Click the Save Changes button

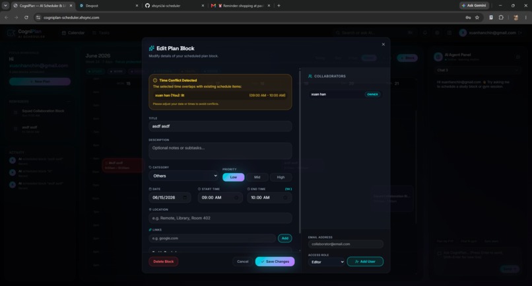[x=275, y=262]
